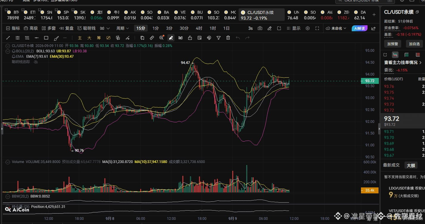Click the filter funnel icon in toolbar

click(219, 38)
